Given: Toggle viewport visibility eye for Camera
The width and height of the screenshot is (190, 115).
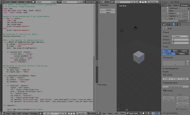Looking at the screenshot, I should tap(181, 13).
